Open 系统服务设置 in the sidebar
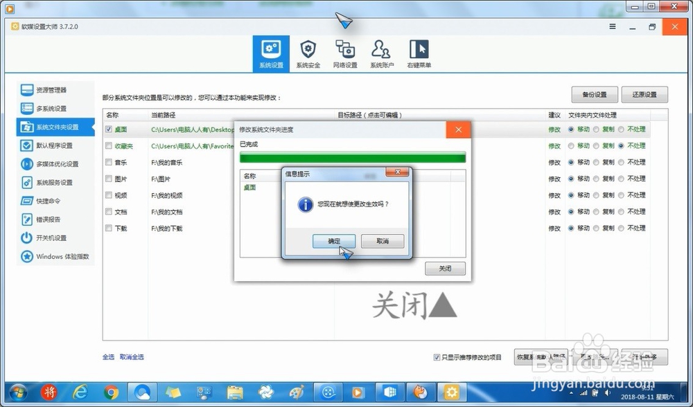The height and width of the screenshot is (407, 693). (x=55, y=183)
